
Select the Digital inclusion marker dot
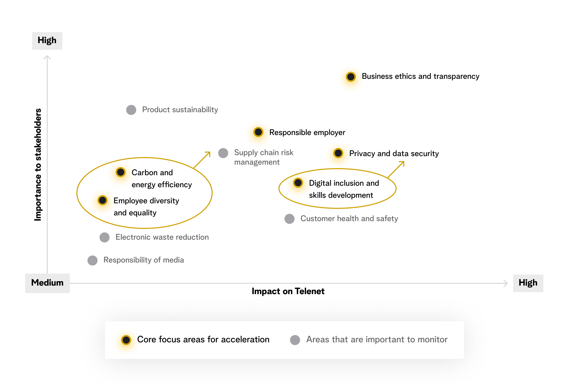(298, 183)
